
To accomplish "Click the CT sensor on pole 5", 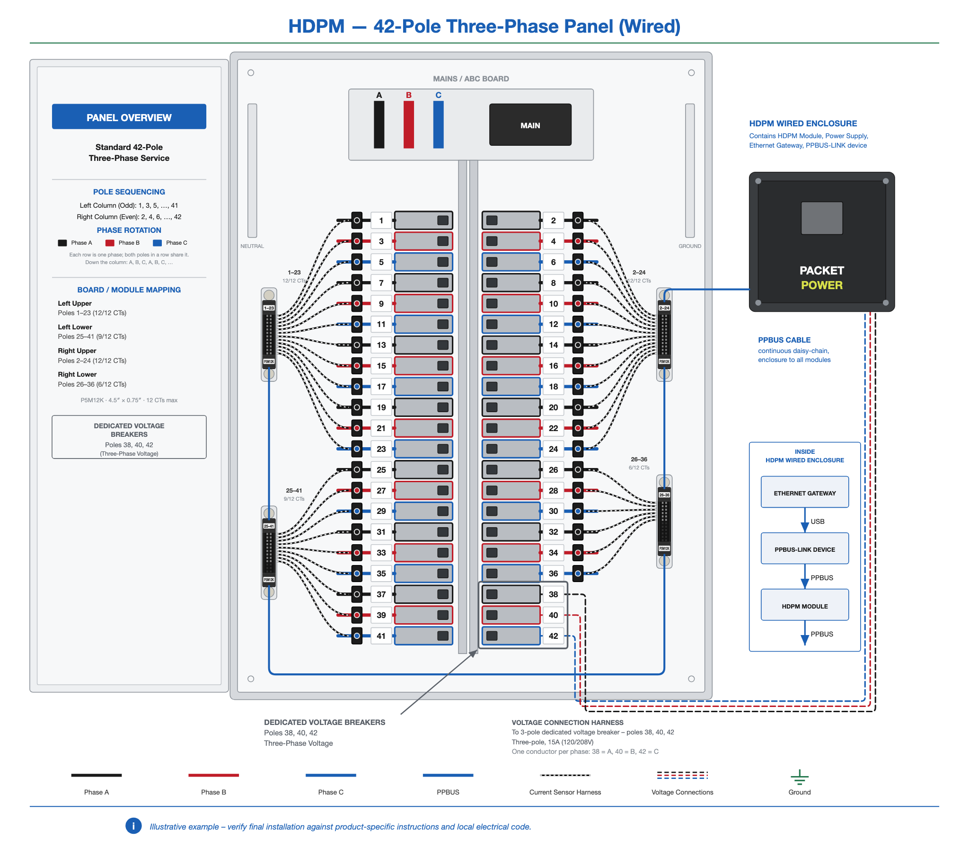I will pos(357,262).
